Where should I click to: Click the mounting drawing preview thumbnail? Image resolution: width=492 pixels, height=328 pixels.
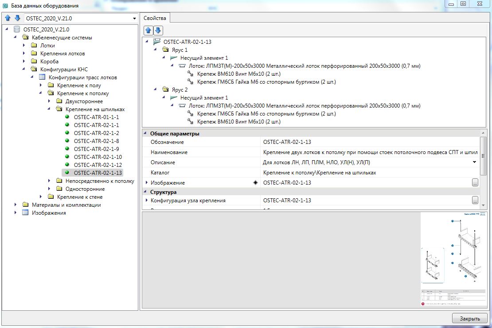point(453,259)
